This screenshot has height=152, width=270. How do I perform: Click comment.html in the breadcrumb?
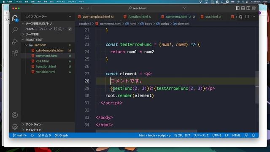click(x=111, y=24)
